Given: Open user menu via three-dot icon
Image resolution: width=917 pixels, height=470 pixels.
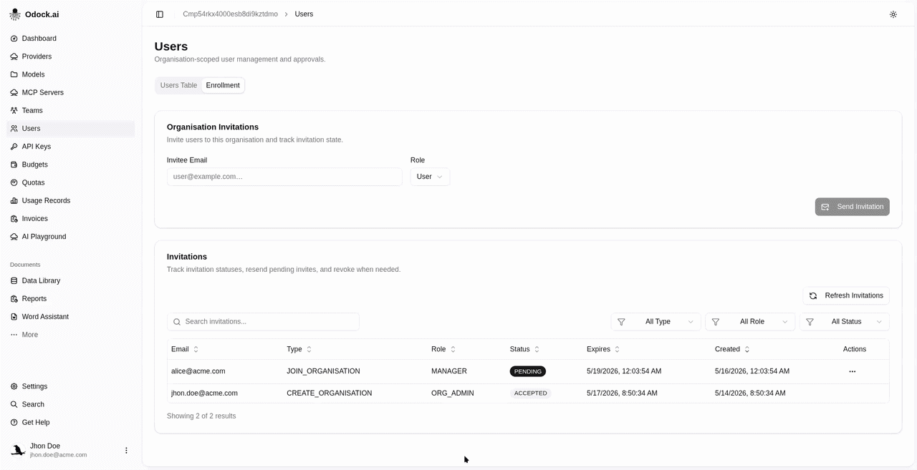Looking at the screenshot, I should point(126,451).
